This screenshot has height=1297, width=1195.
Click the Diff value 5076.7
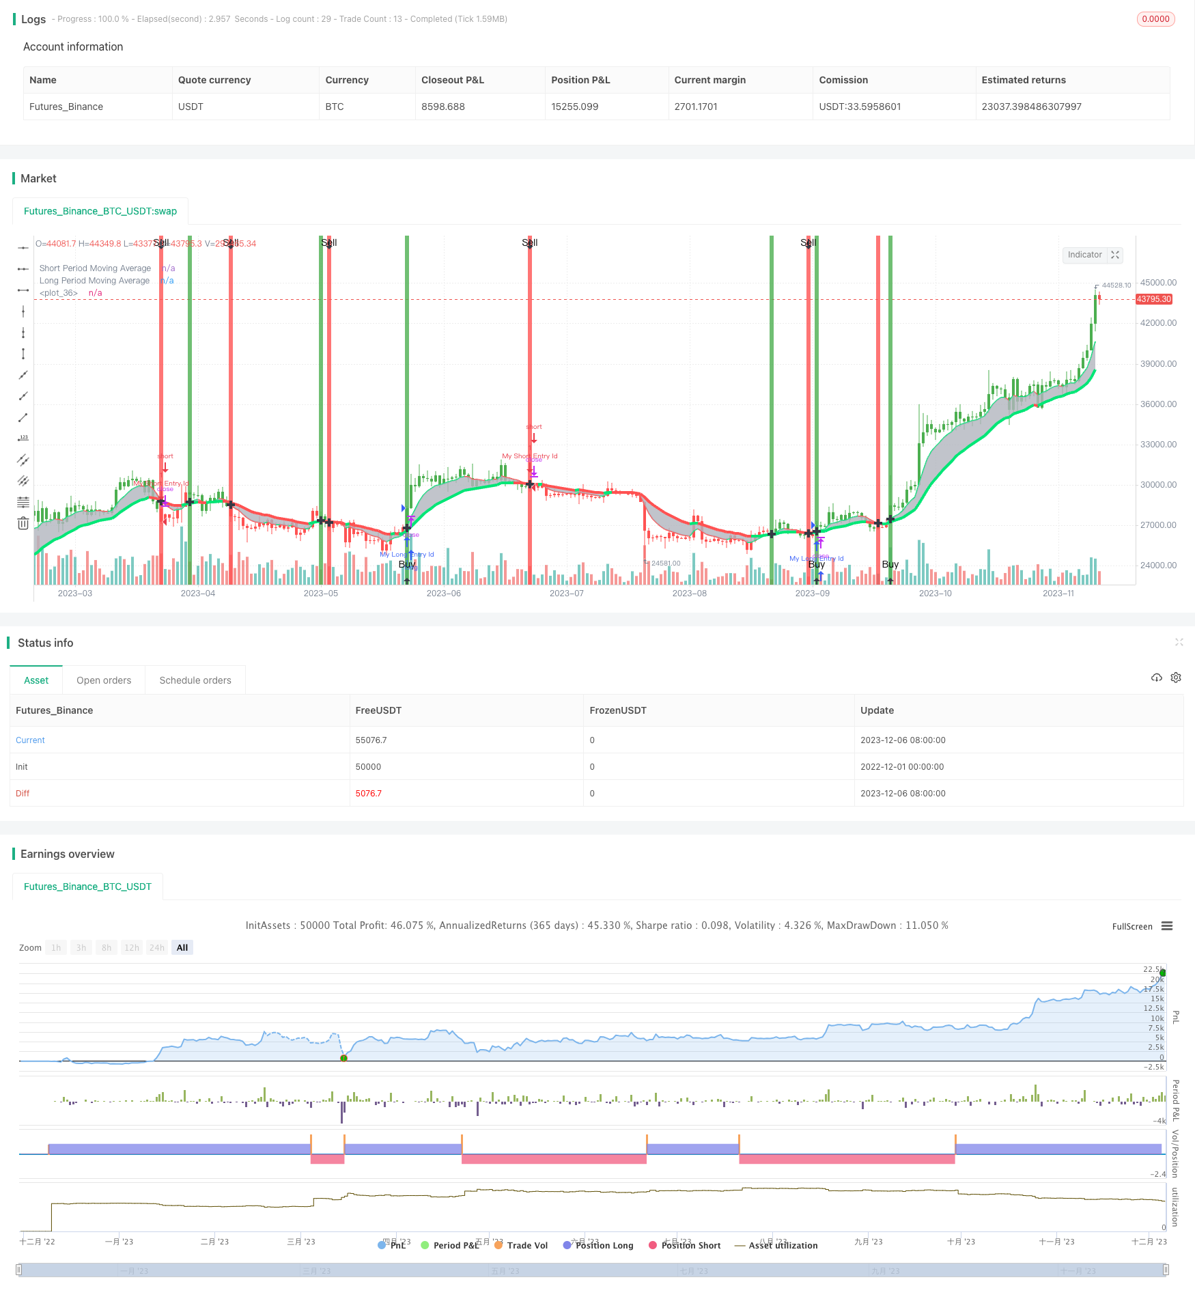point(368,793)
